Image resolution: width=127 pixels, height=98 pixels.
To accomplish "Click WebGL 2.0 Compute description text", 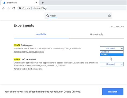I will [x=47, y=48].
